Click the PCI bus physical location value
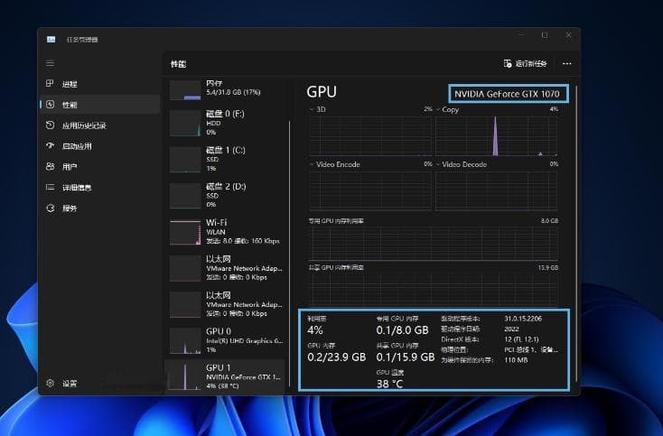Viewport: 663px width, 436px height. point(531,350)
